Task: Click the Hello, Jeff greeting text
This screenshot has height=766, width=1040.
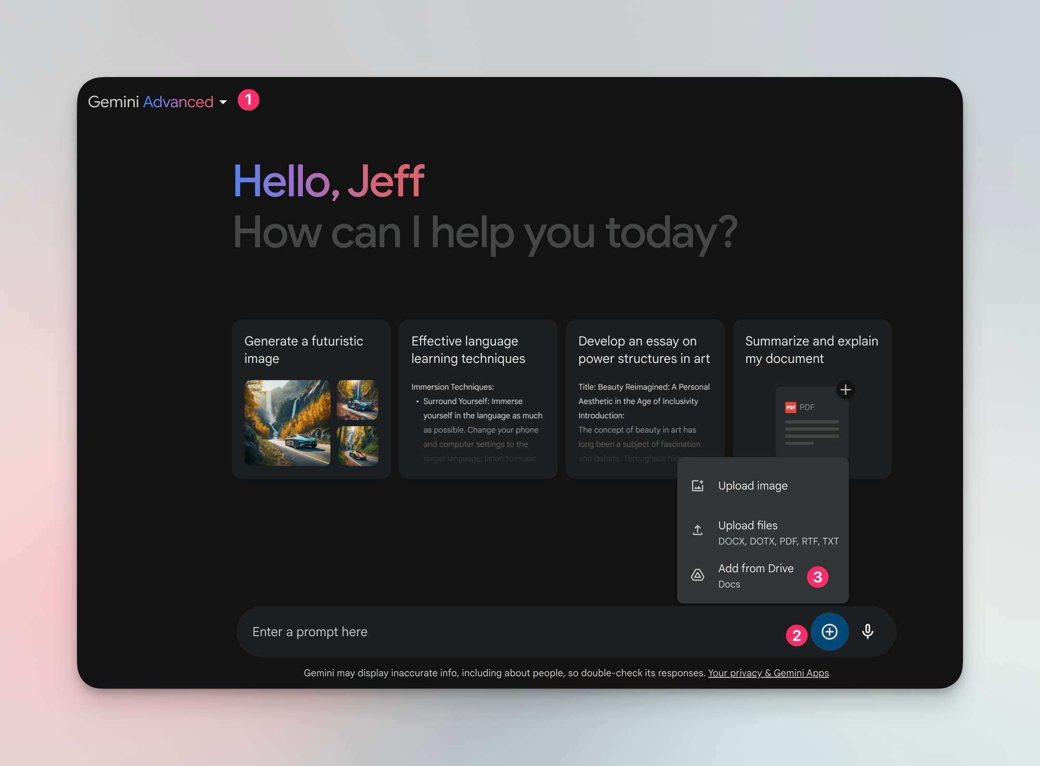Action: (x=329, y=181)
